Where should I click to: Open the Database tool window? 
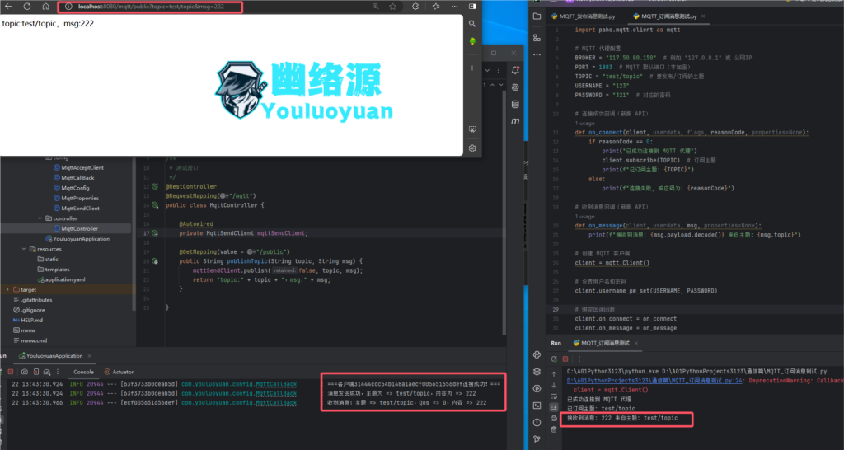point(515,105)
